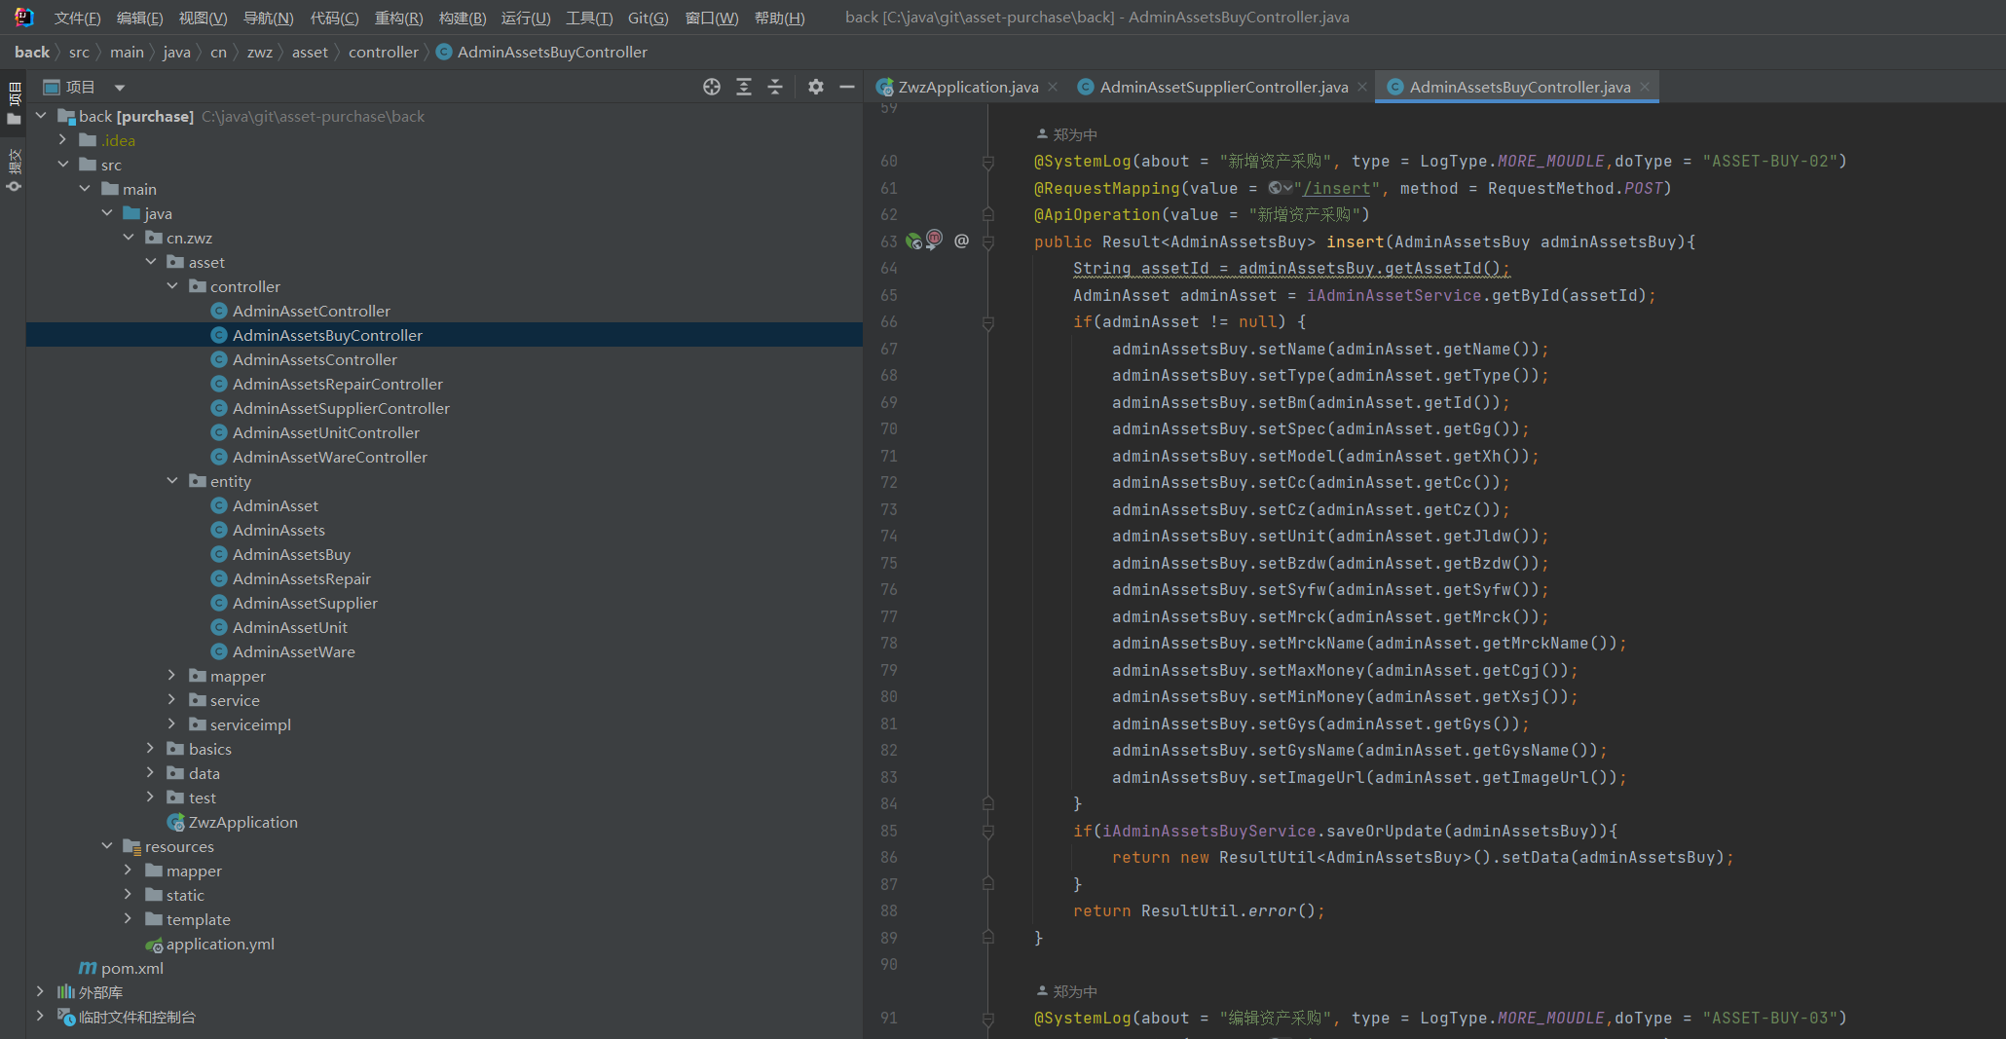The image size is (2006, 1039).
Task: Click the expand all icon in project panel
Action: coord(744,88)
